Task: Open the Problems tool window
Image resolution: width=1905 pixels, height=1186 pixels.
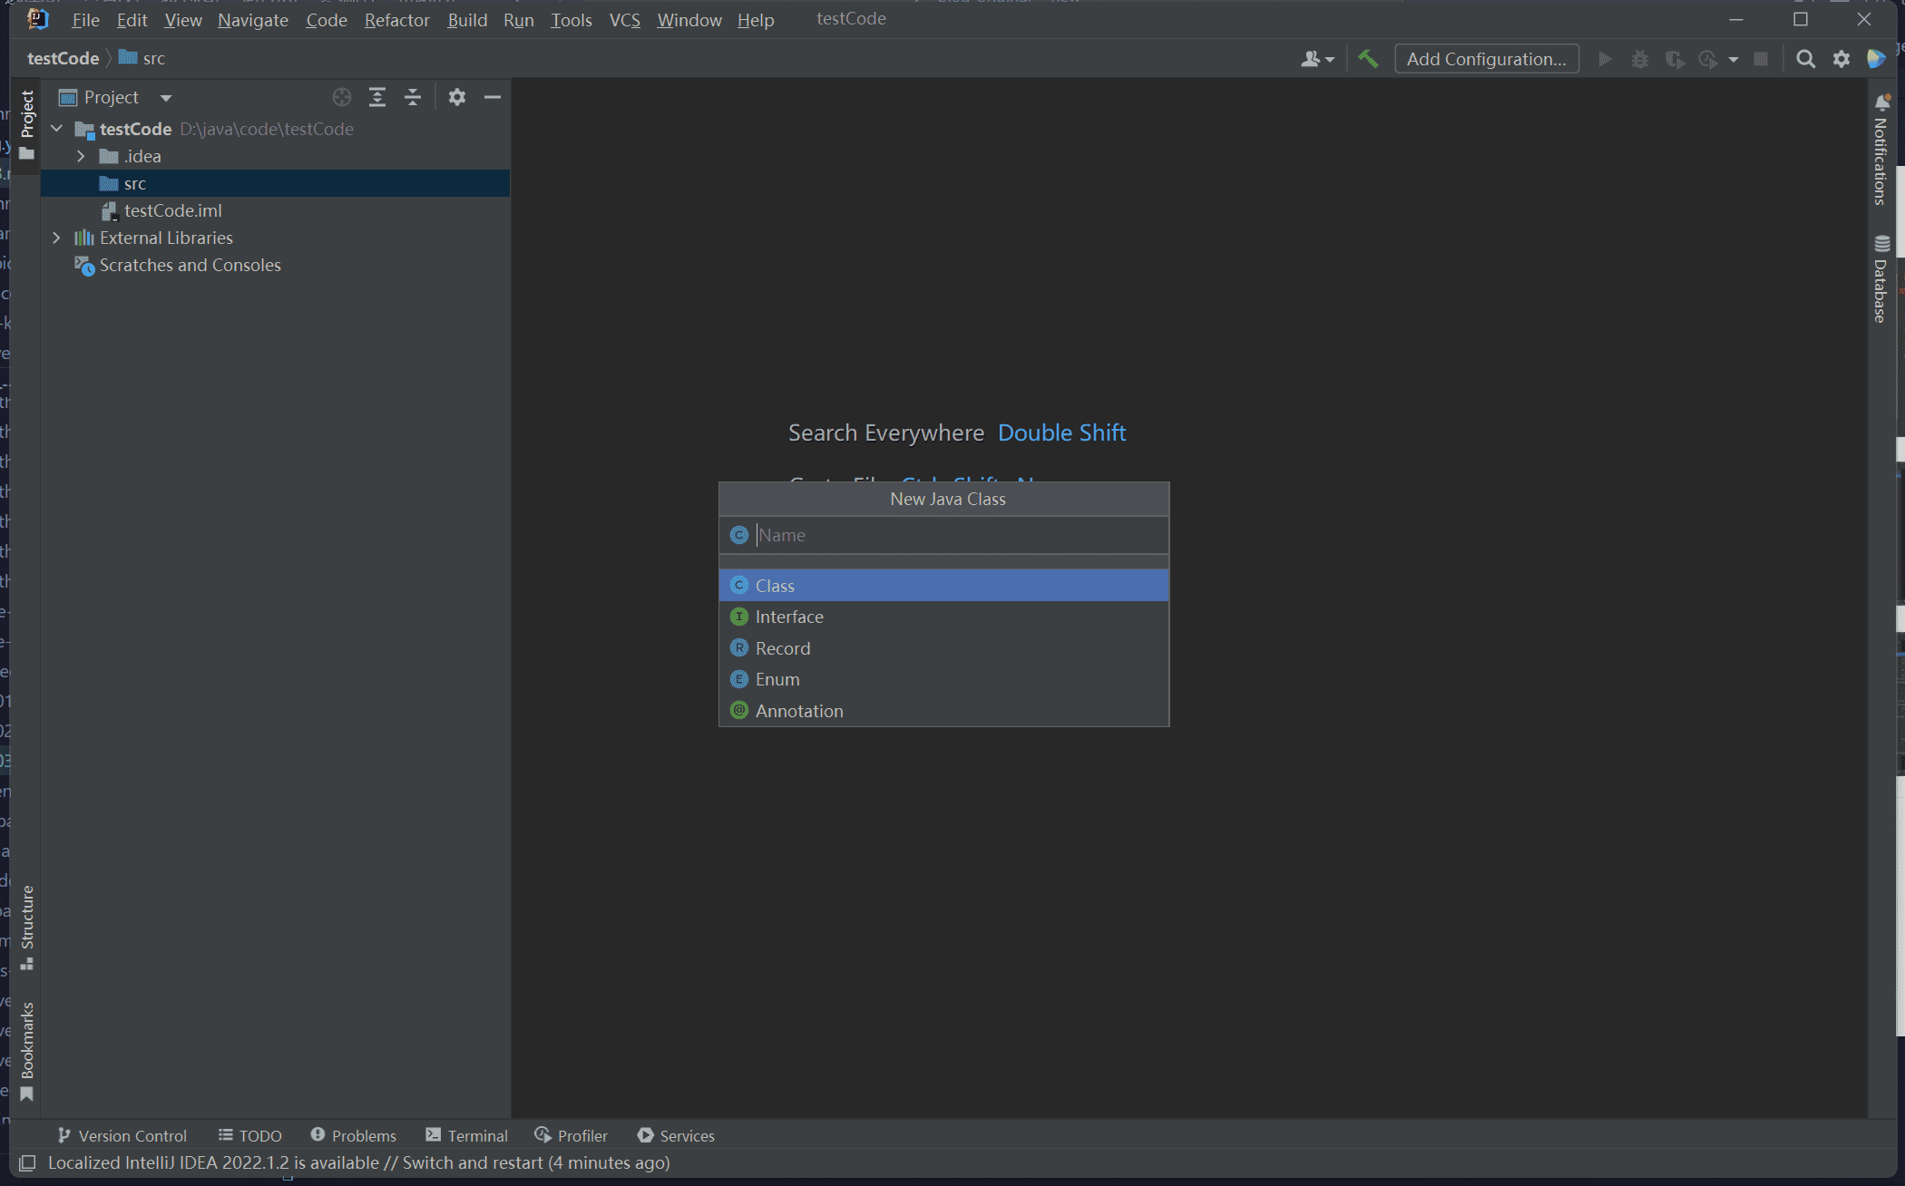Action: [x=353, y=1135]
